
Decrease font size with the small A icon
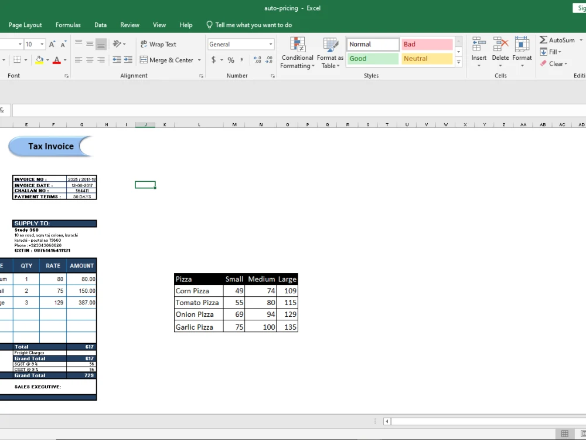pyautogui.click(x=63, y=44)
